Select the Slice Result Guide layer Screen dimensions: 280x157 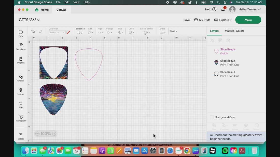[228, 51]
